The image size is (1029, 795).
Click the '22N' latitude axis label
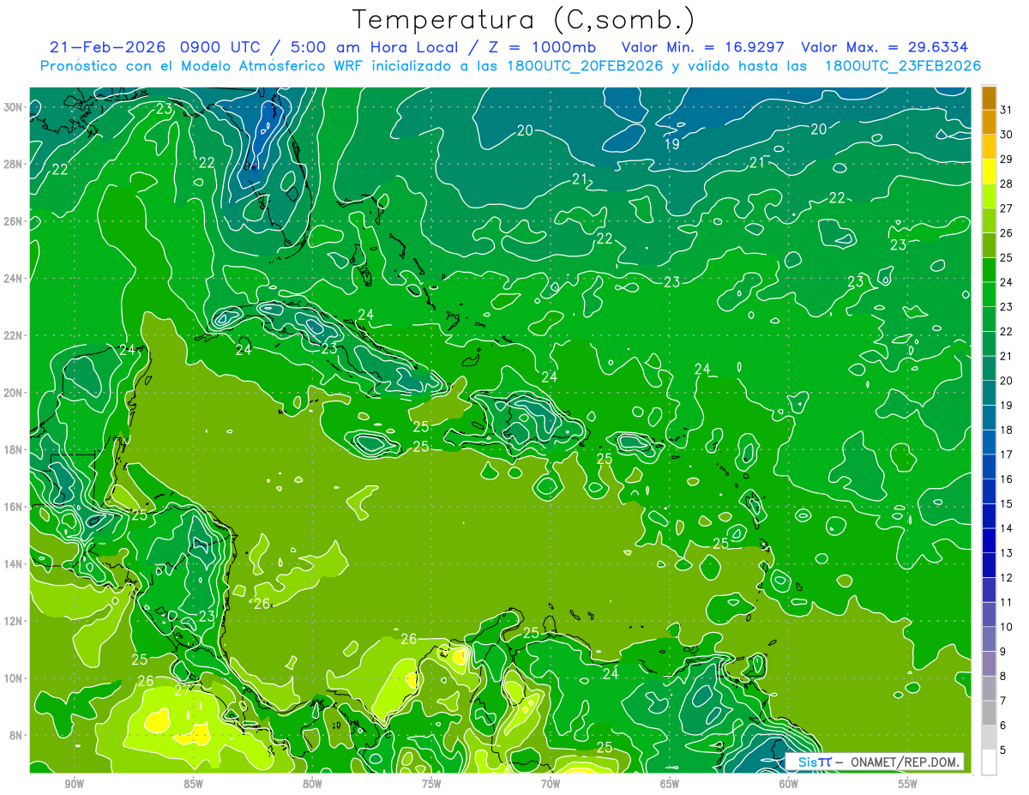point(14,335)
